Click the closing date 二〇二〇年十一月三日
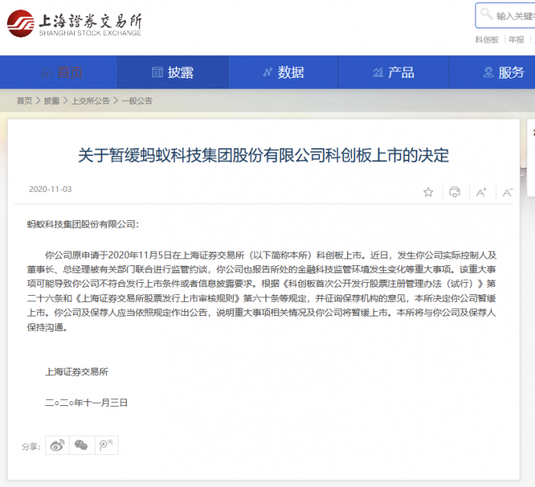Screen dimensions: 535x487 tap(86, 403)
